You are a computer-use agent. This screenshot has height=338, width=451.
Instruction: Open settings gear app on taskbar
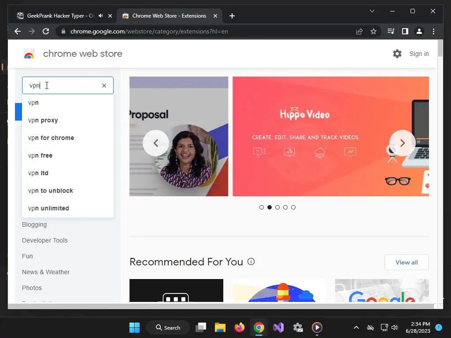tap(298, 327)
